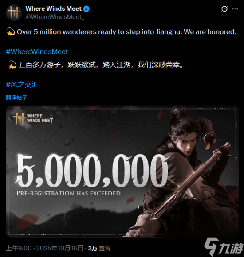
Task: Click the 'Pre-registration has exceeded' caption
Action: (x=68, y=193)
